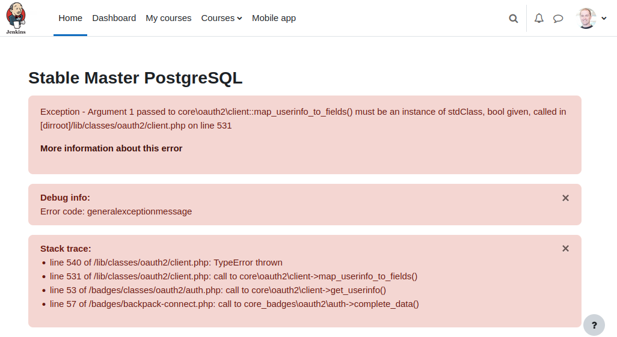Click the exception message text
Viewport: 617px width, 337px height.
303,118
